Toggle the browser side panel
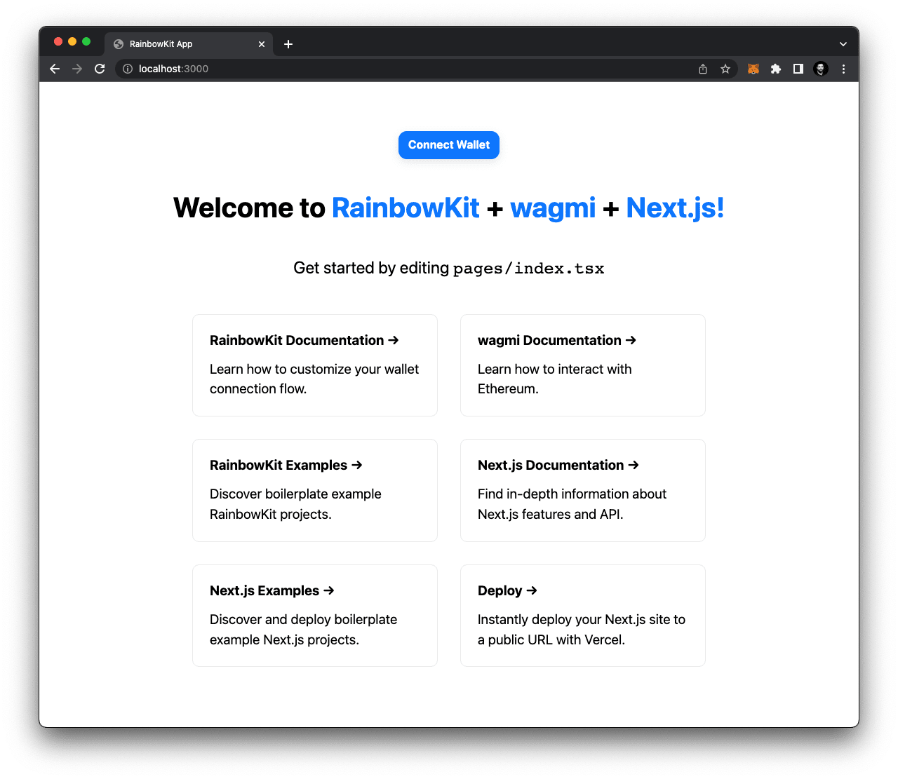Image resolution: width=898 pixels, height=779 pixels. pyautogui.click(x=798, y=69)
